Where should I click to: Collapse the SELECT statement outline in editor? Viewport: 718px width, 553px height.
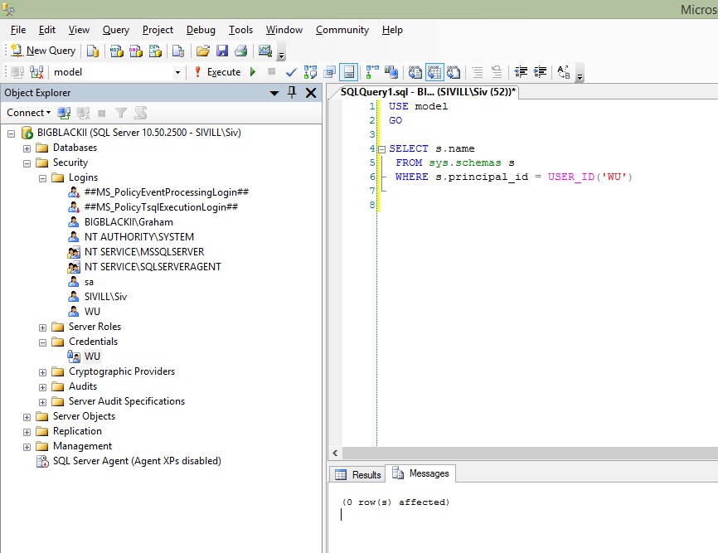381,149
